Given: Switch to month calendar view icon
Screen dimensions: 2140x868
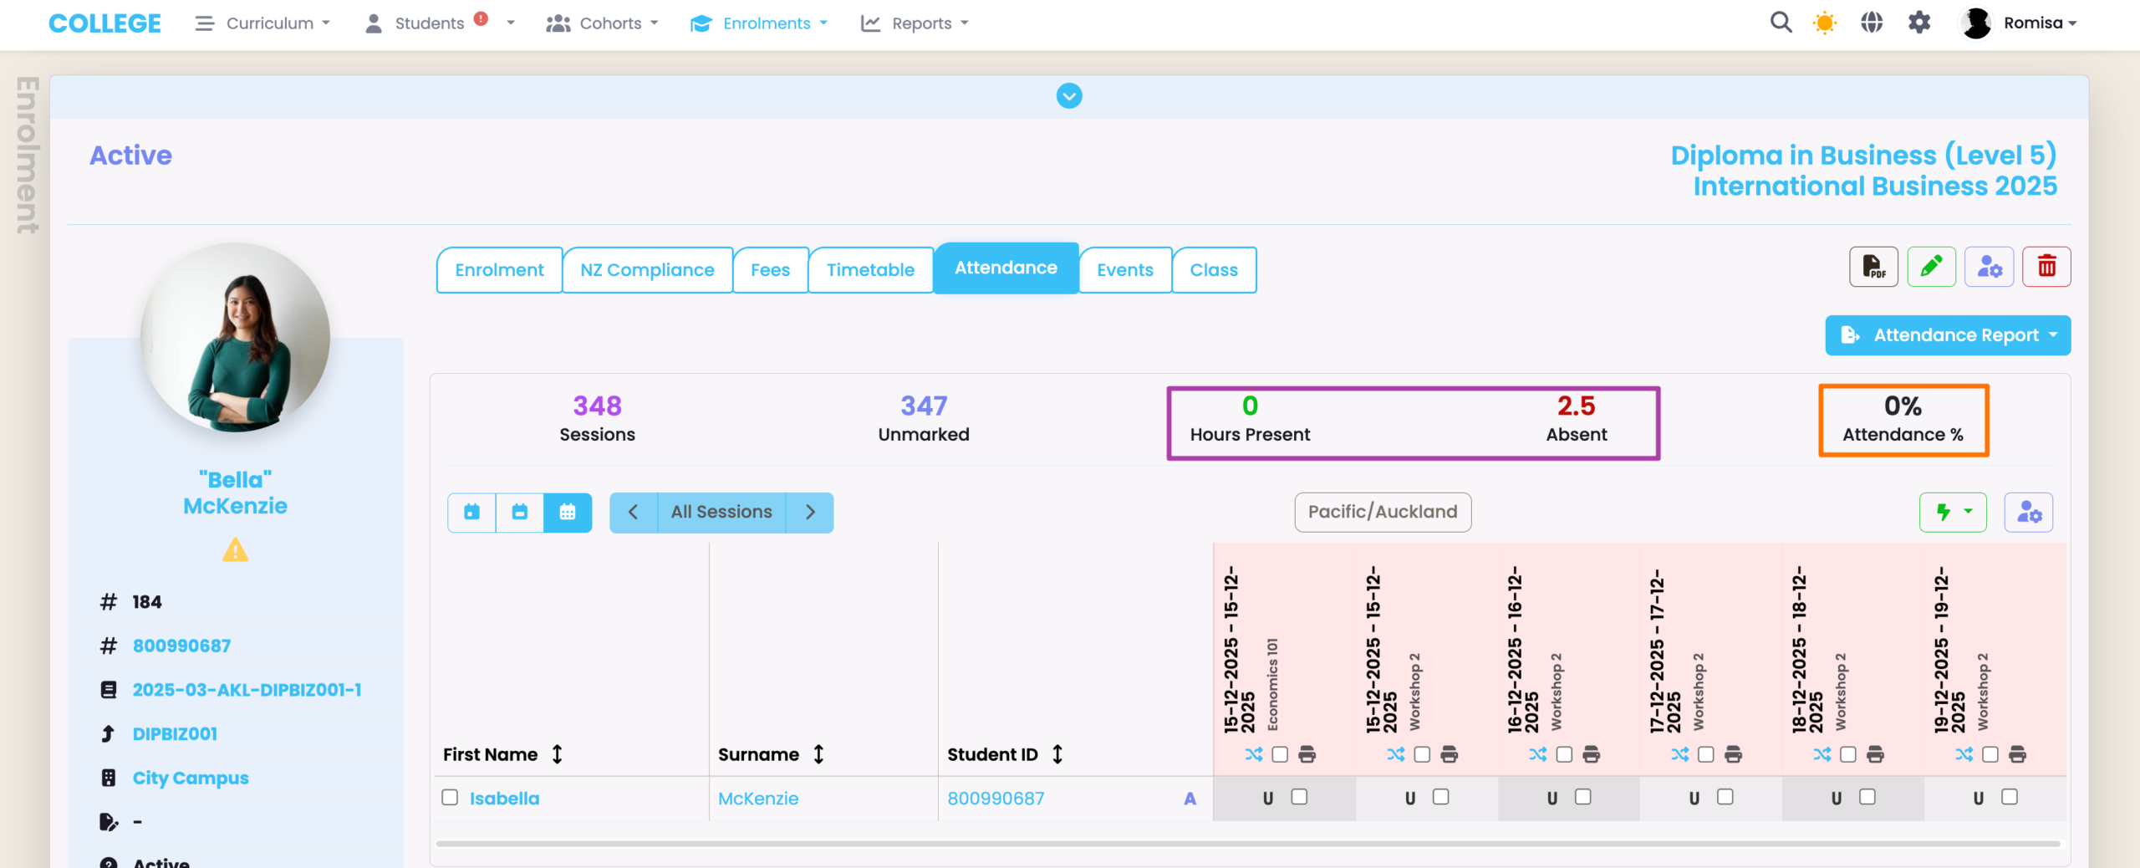Looking at the screenshot, I should pos(568,512).
